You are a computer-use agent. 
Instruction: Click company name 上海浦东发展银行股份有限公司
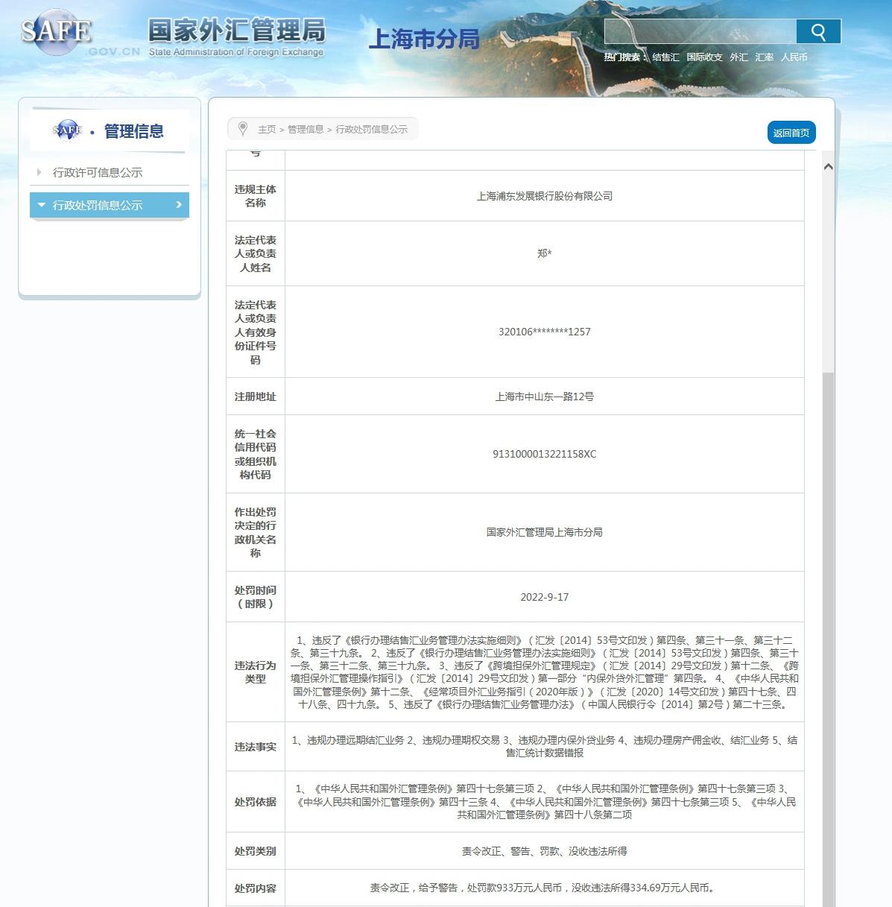tap(545, 196)
